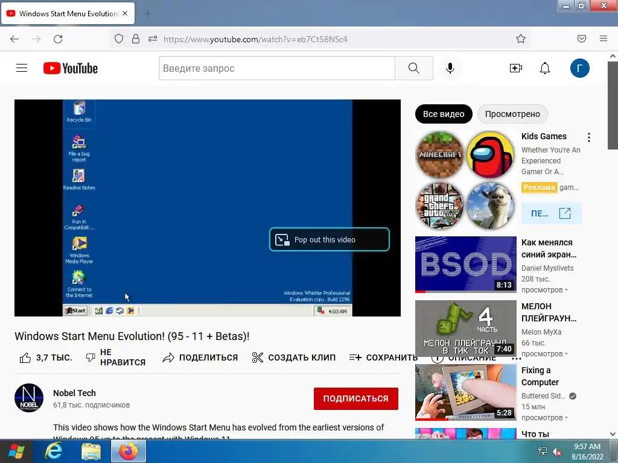Save video with СОХРАНИТЬ

click(383, 357)
